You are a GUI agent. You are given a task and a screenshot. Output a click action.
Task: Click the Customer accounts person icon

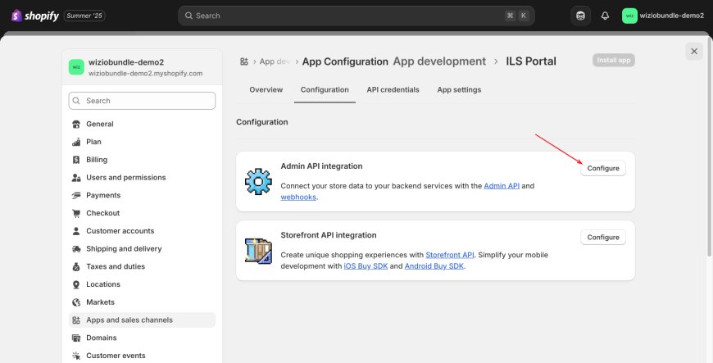(76, 230)
